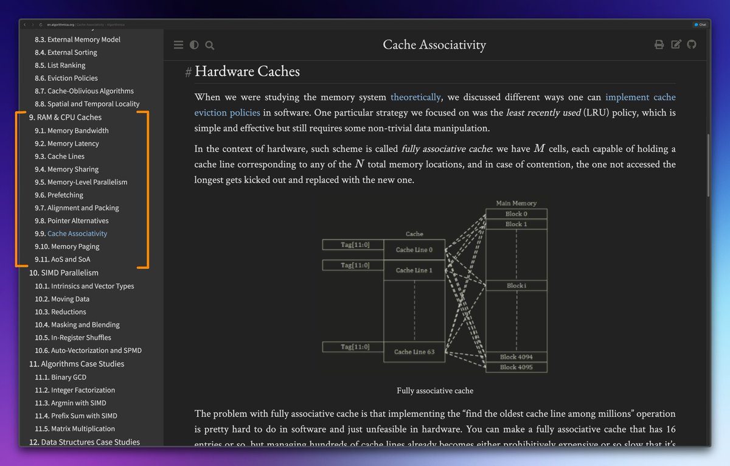This screenshot has width=730, height=466.
Task: Go to 9.10. Memory Paging
Action: (x=67, y=246)
